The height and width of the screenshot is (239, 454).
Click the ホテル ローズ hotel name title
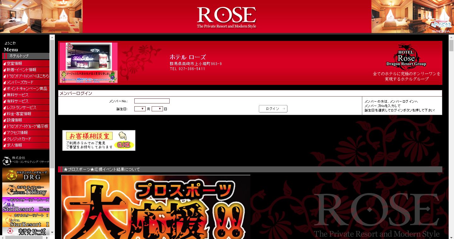tap(188, 57)
